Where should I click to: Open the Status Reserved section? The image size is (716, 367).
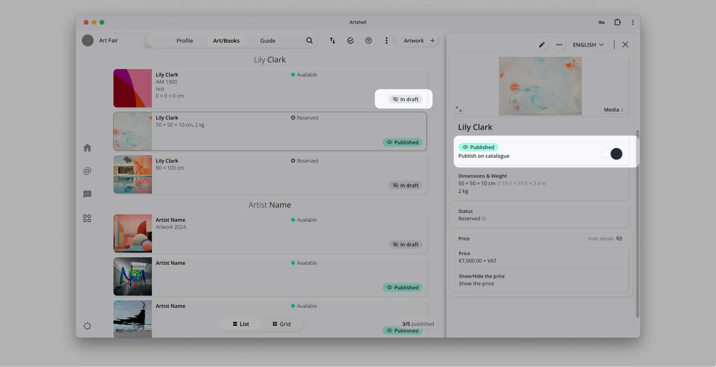click(541, 215)
